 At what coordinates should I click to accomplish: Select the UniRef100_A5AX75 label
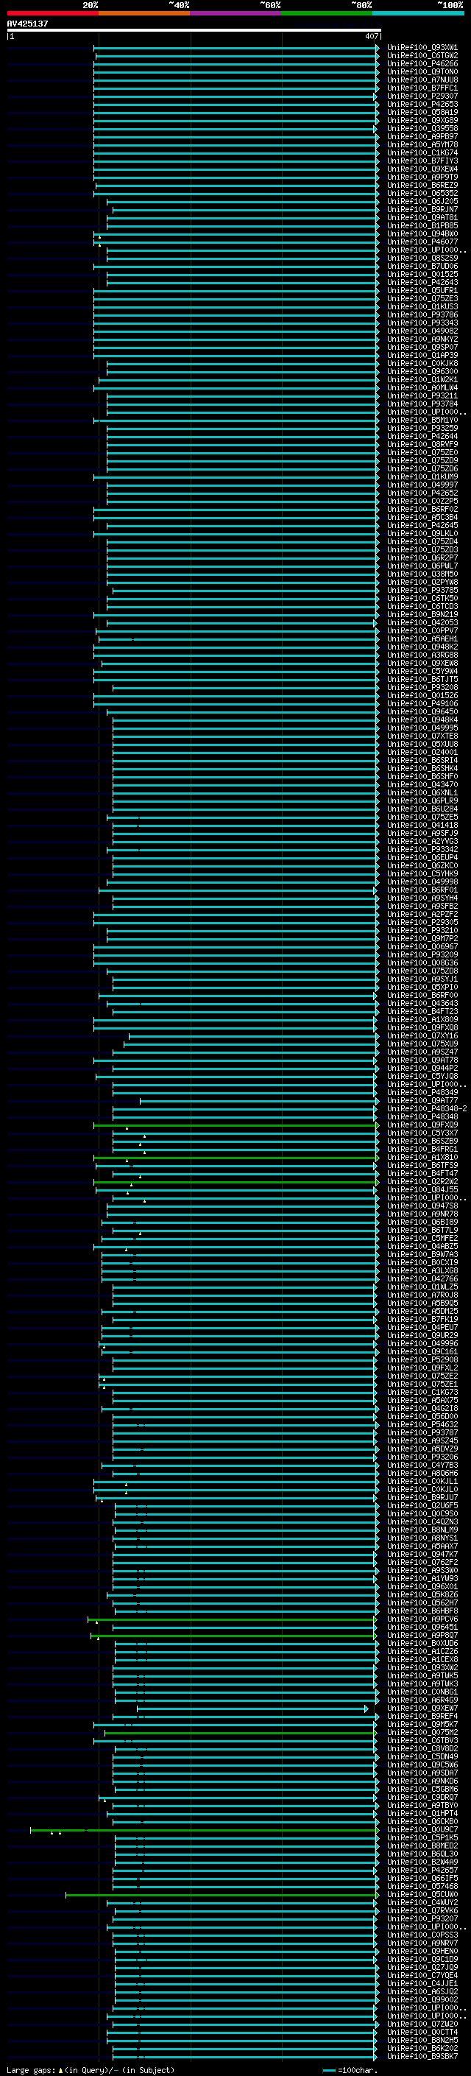(422, 1401)
